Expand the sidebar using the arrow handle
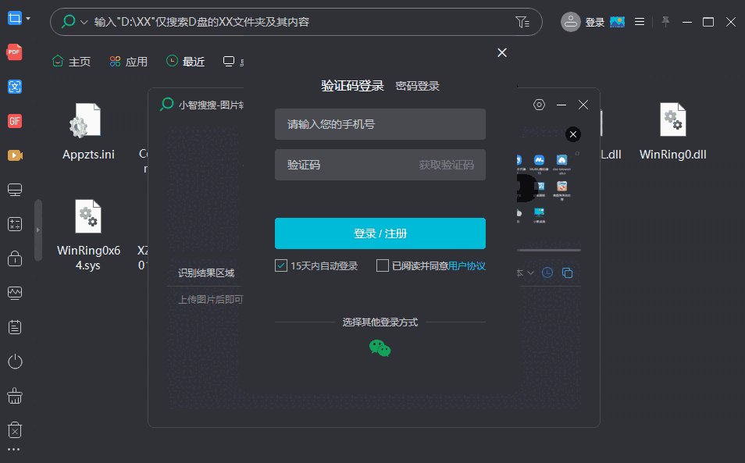Screen dimensions: 745x463 point(38,230)
